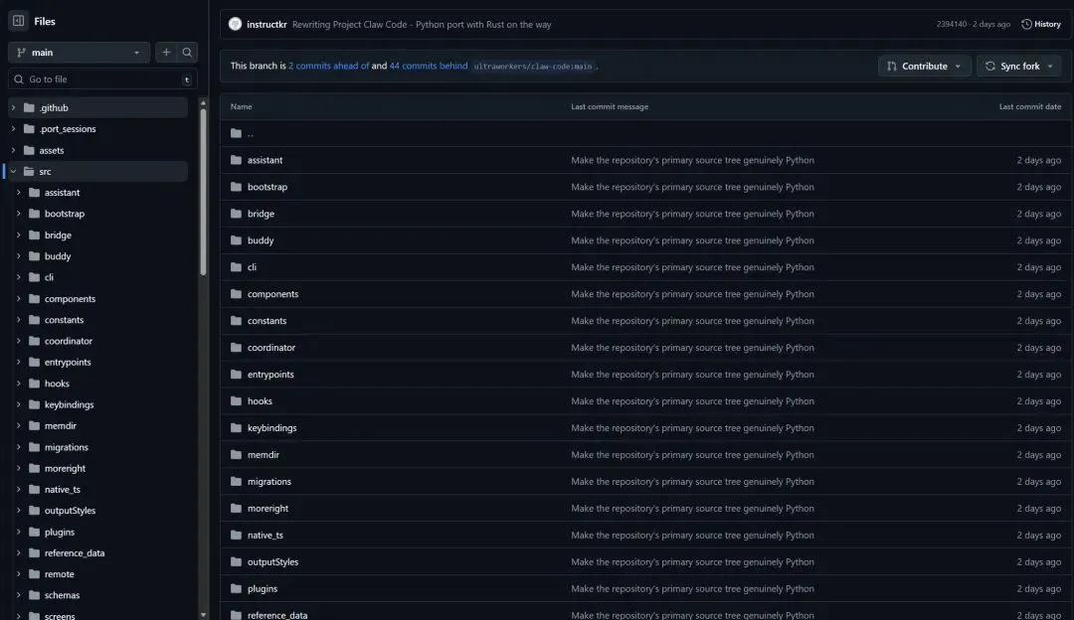
Task: Expand the assets folder chevron
Action: pyautogui.click(x=13, y=150)
